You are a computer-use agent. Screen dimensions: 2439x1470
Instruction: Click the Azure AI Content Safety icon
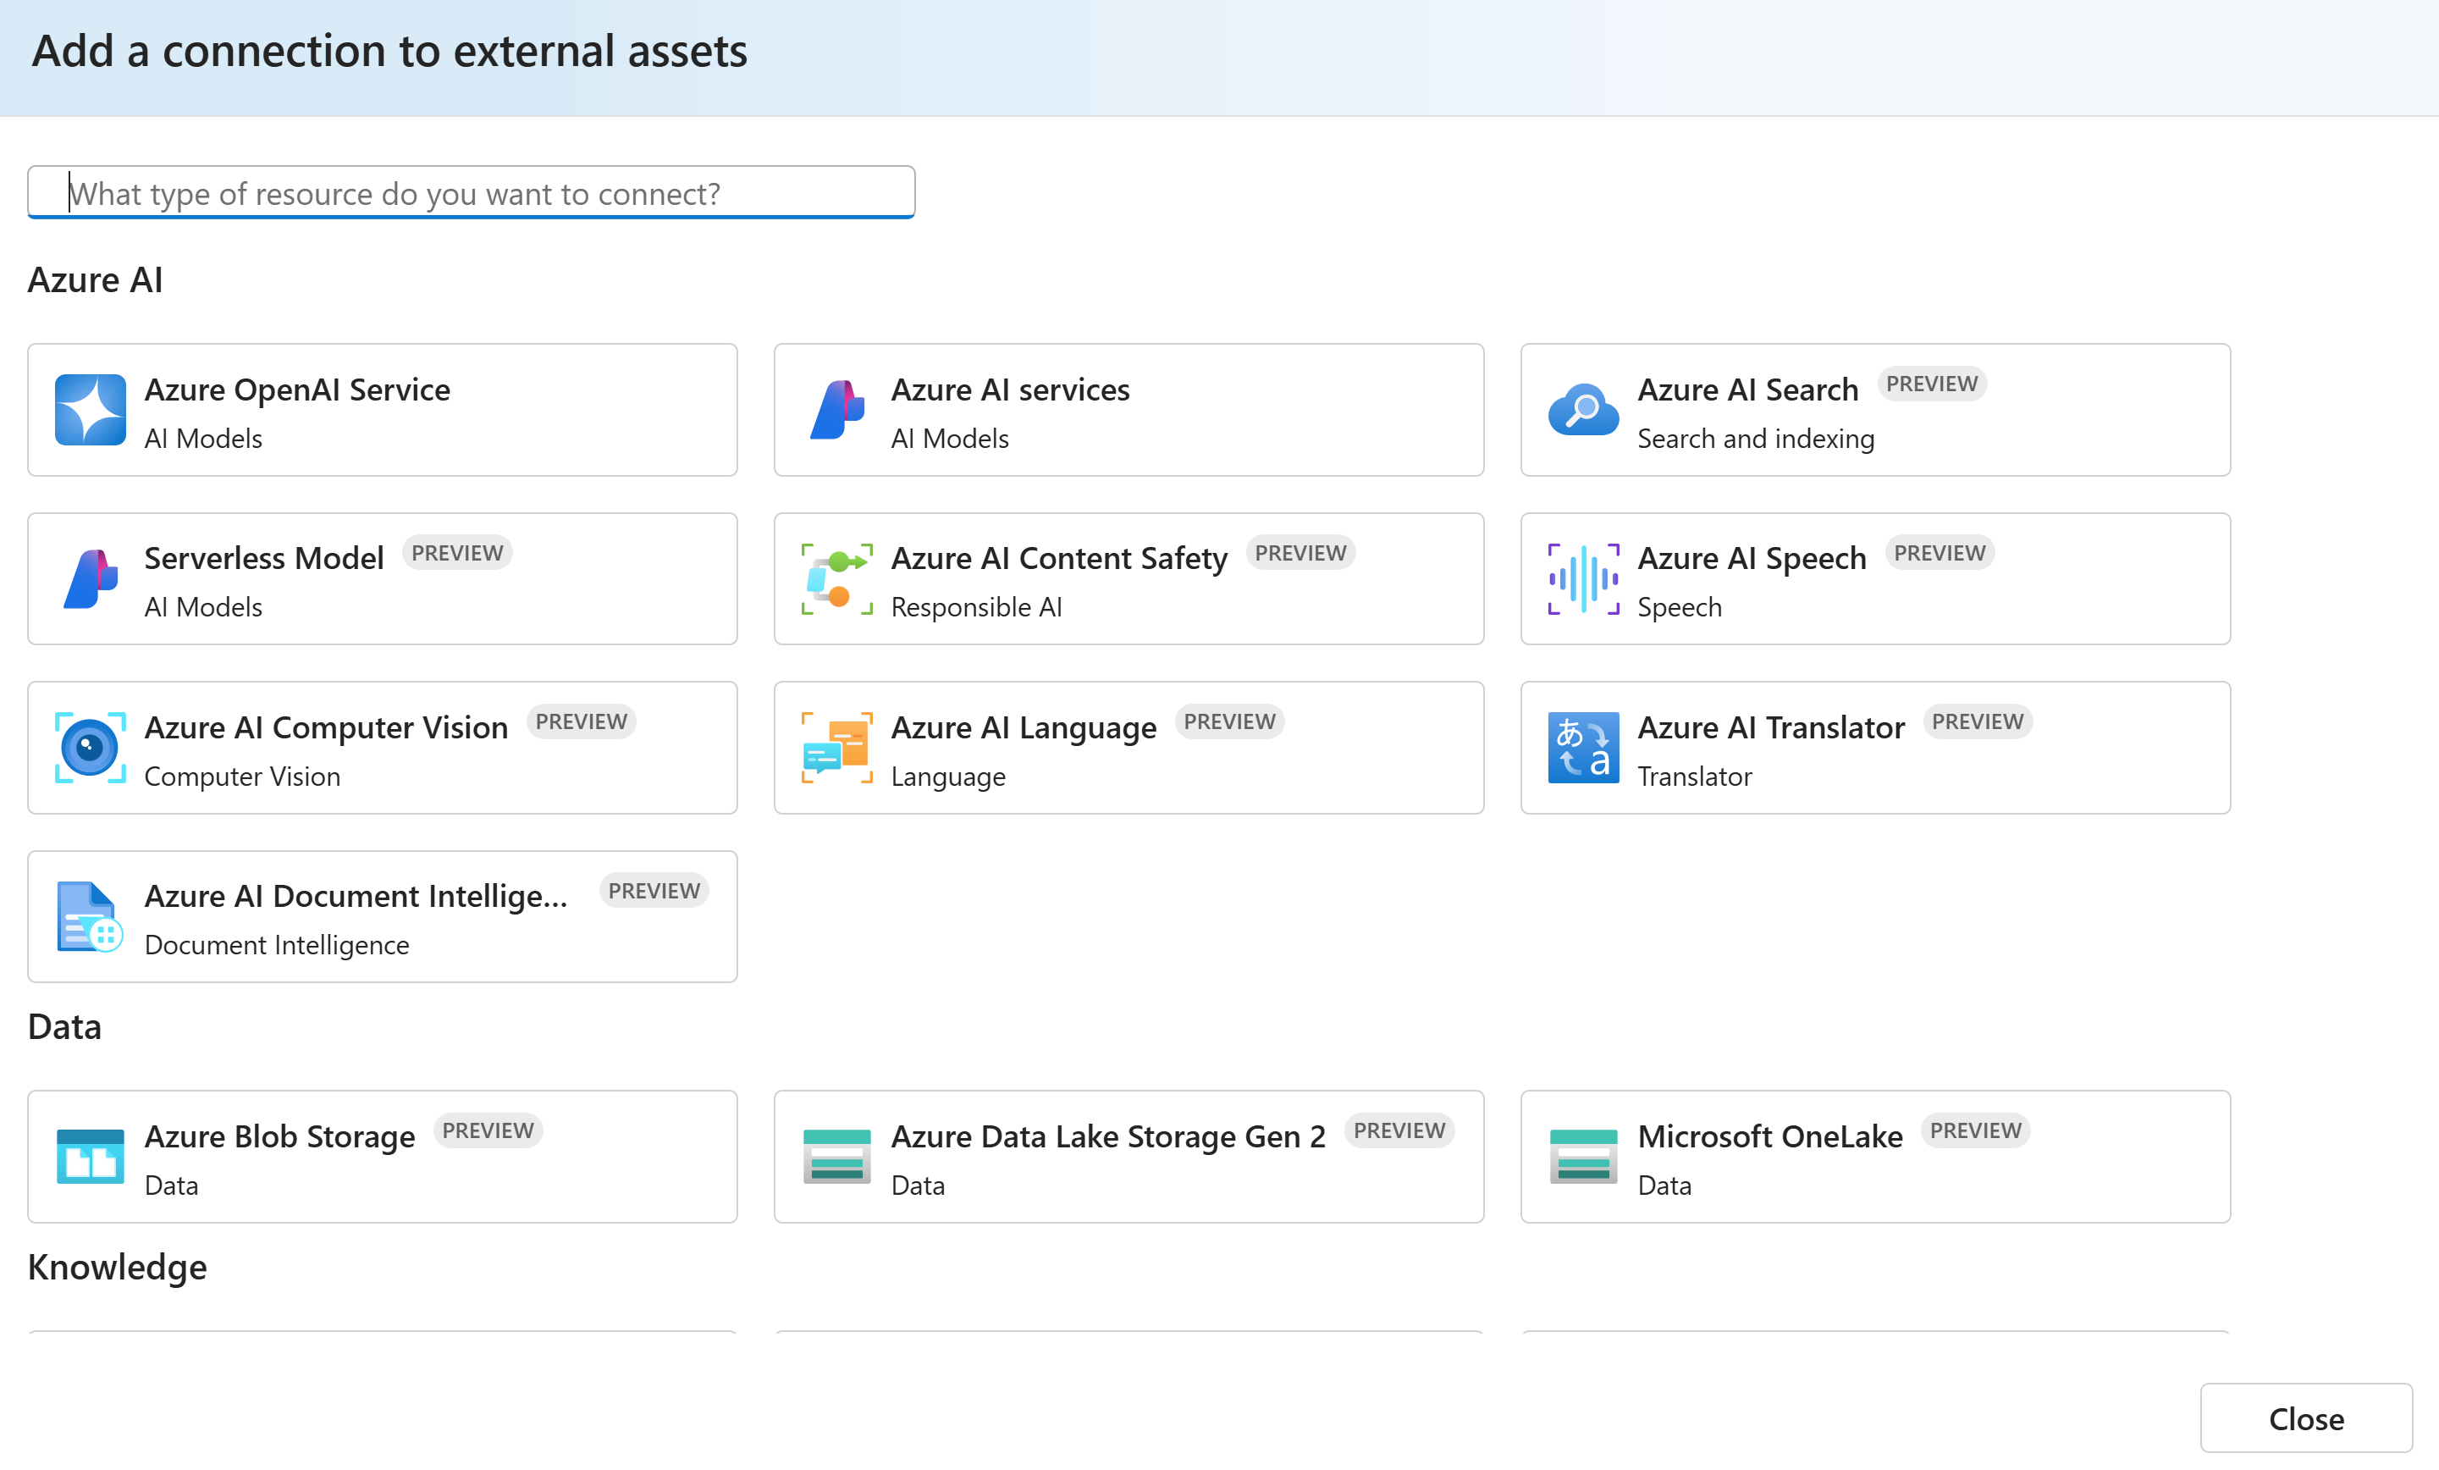pyautogui.click(x=836, y=579)
